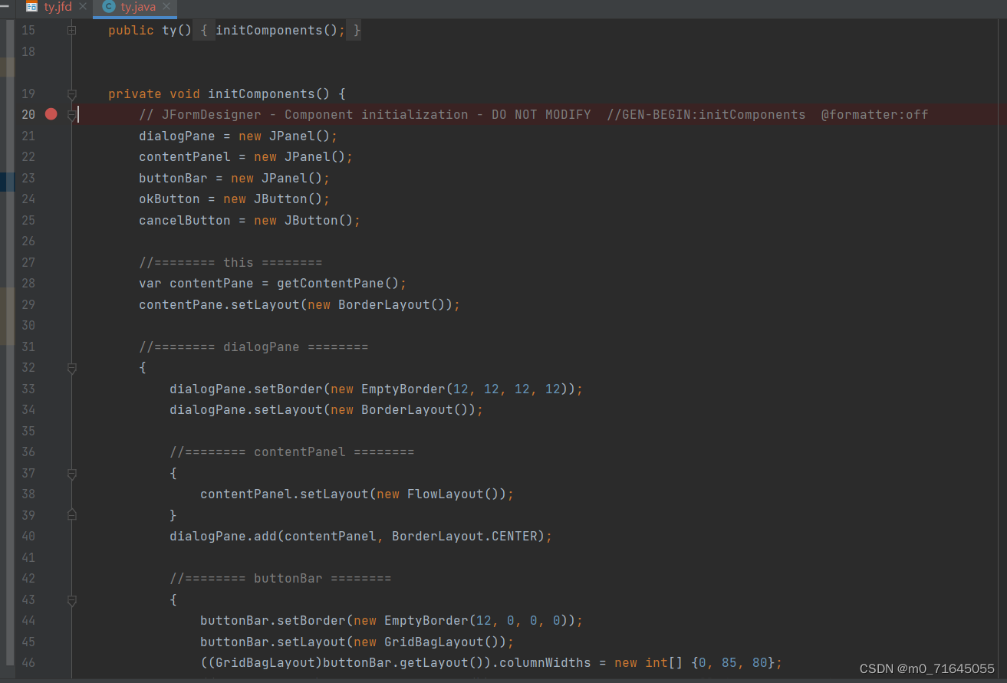Click 'contentPanel.setLayout(new FlowLayout());' line
This screenshot has height=683, width=1007.
click(357, 494)
